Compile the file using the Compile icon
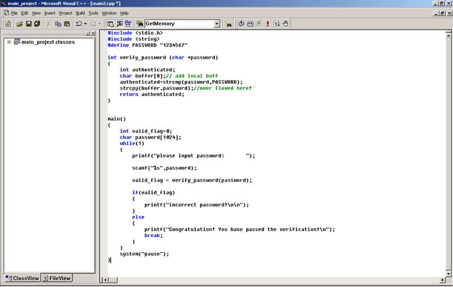The height and width of the screenshot is (287, 453). pos(241,24)
